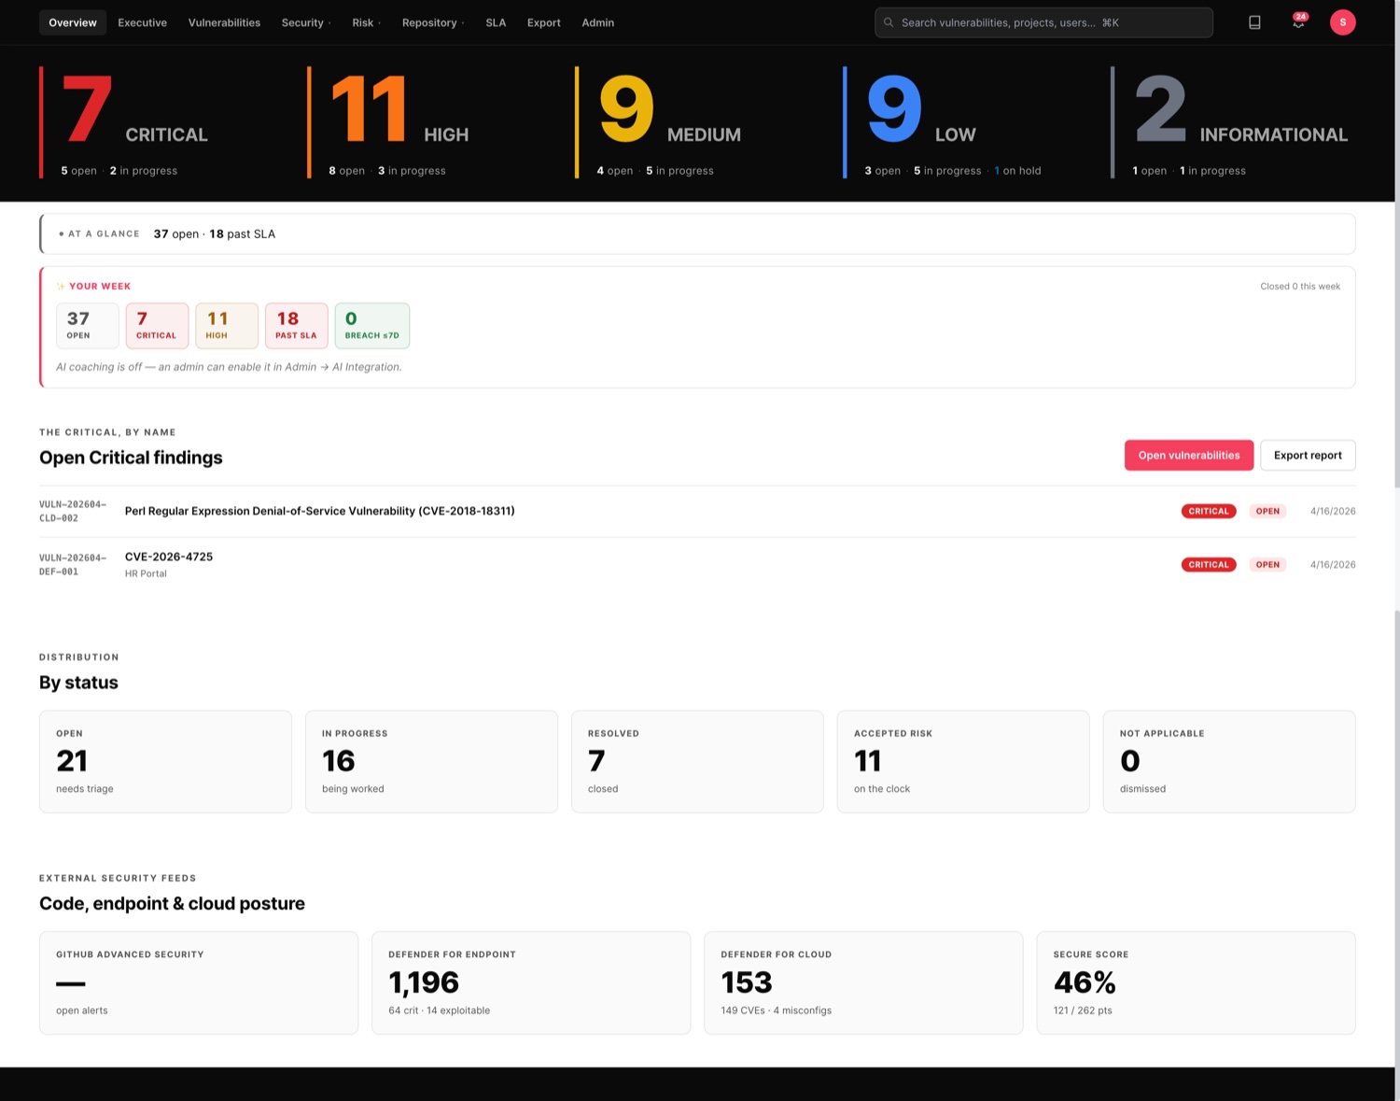Open the user avatar S menu
The width and height of the screenshot is (1400, 1101).
[x=1342, y=22]
